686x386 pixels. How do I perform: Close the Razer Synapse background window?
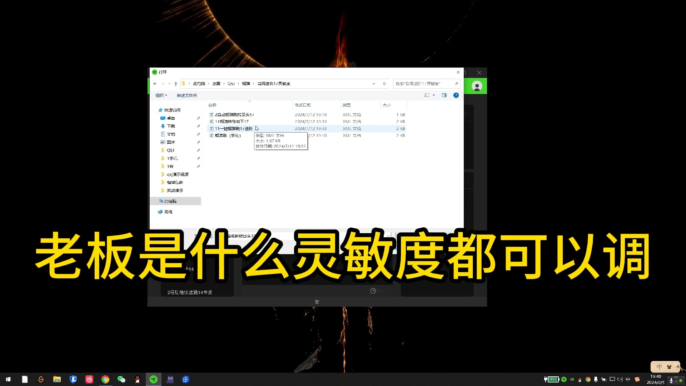click(x=479, y=73)
